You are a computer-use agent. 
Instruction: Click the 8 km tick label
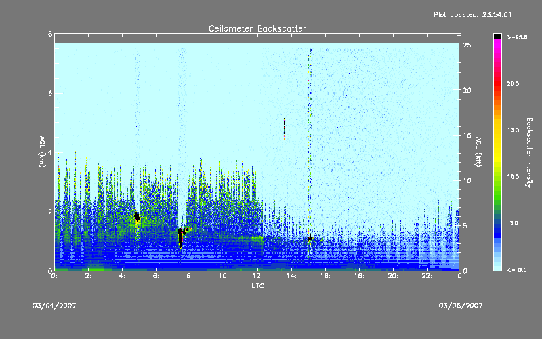50,34
